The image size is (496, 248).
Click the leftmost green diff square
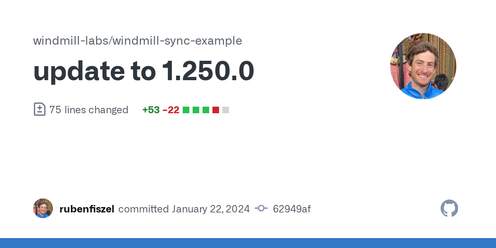point(186,110)
